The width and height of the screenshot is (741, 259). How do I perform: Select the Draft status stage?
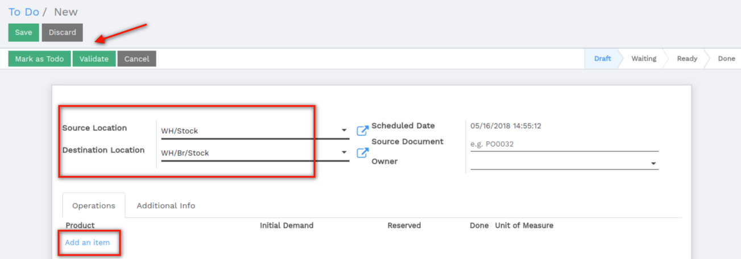[602, 59]
